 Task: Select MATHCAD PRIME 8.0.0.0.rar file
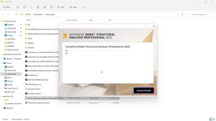coord(38,80)
